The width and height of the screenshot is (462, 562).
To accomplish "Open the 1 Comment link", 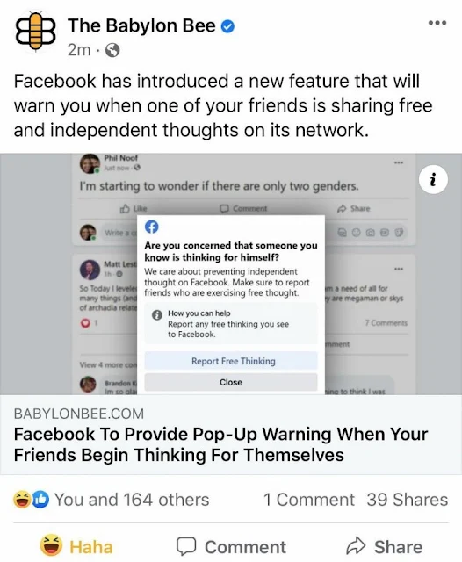I will [308, 500].
